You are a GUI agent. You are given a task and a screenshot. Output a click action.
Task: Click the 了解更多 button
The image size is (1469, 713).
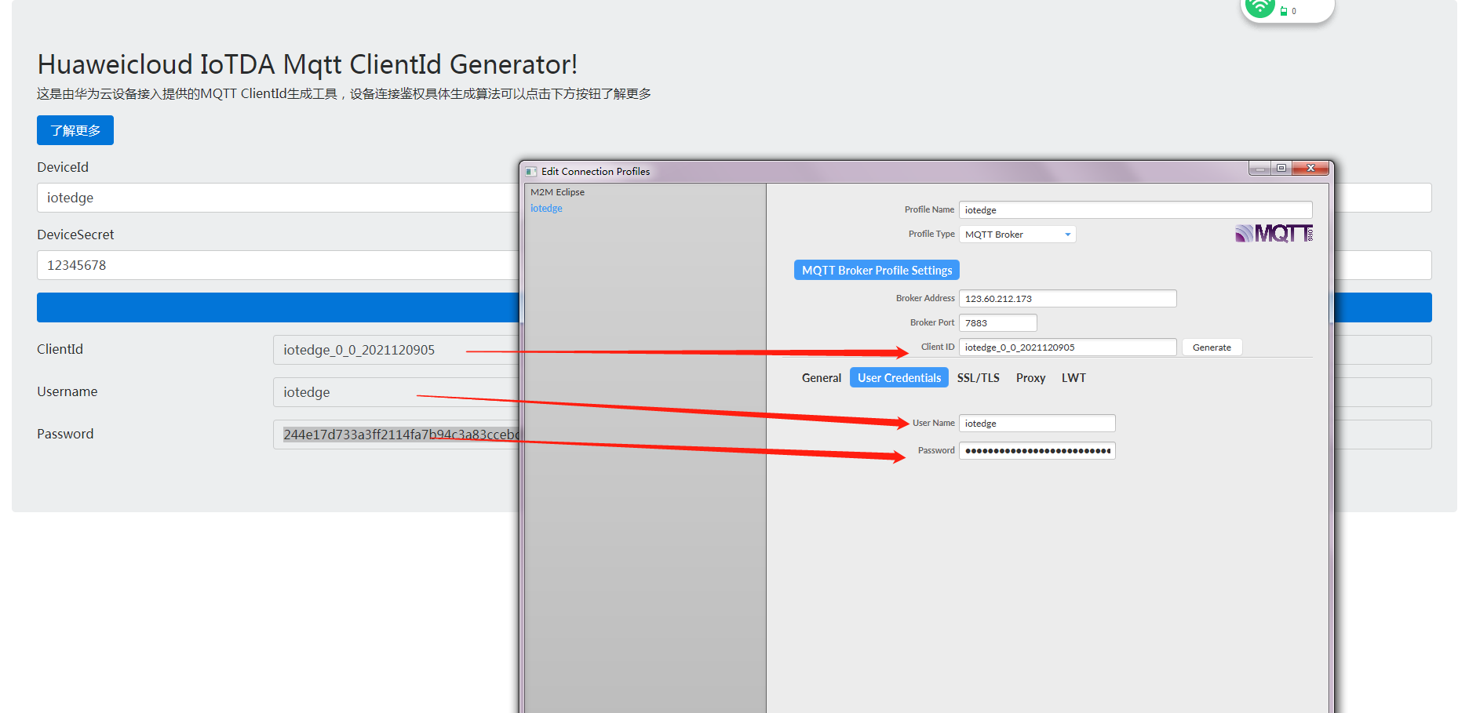[75, 130]
